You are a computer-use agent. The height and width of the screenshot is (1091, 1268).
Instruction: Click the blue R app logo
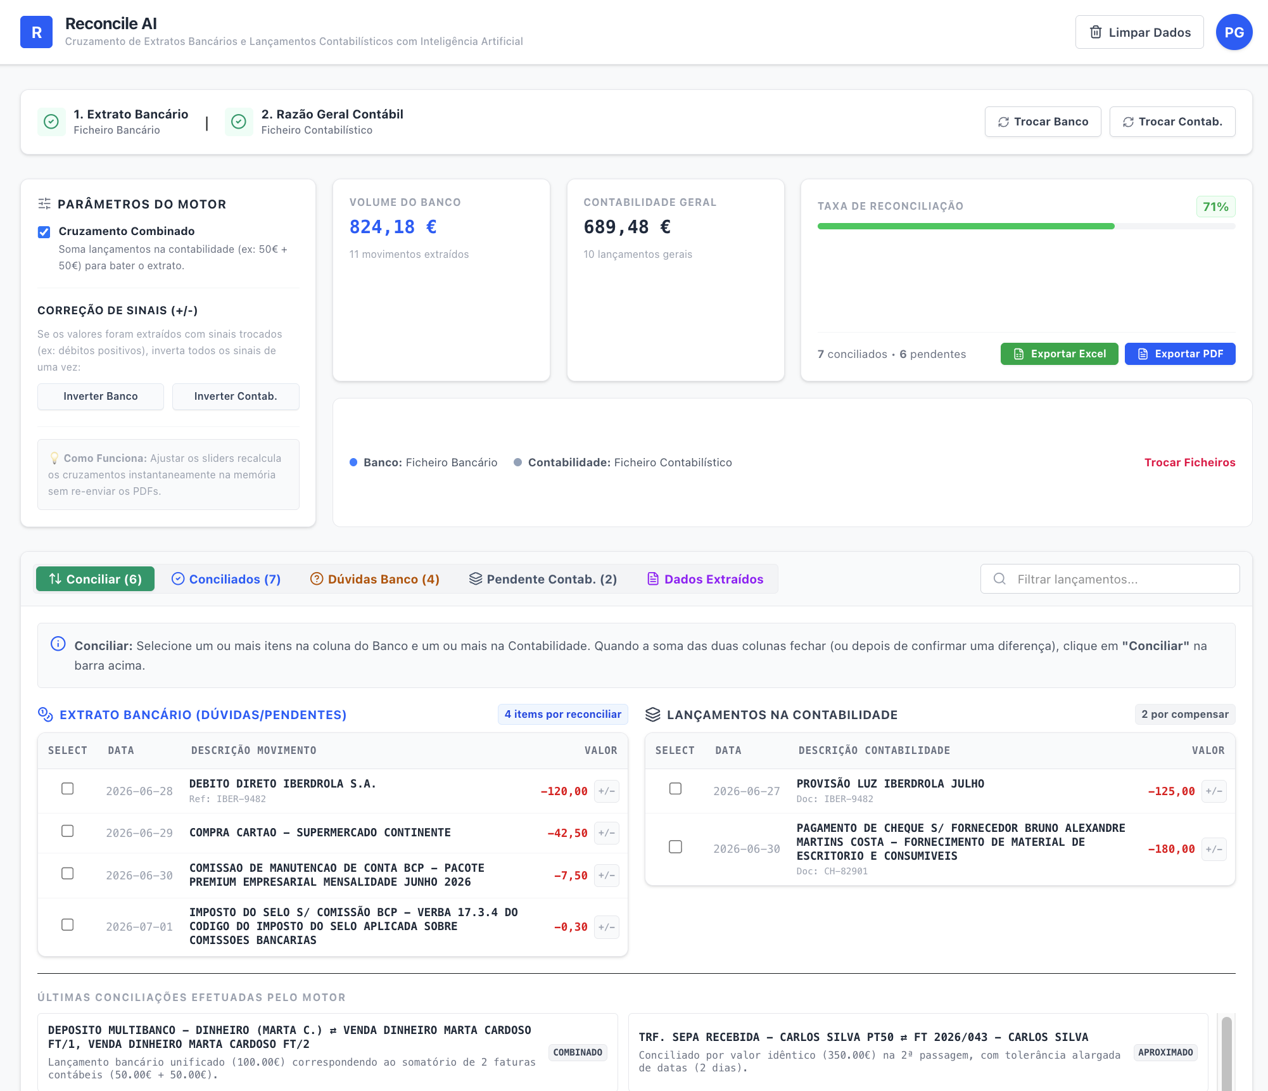point(36,32)
